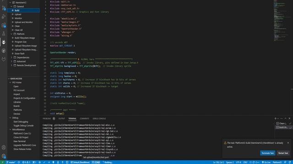Click PlatformIO label in status bar
293x164 pixels.
tap(277, 162)
